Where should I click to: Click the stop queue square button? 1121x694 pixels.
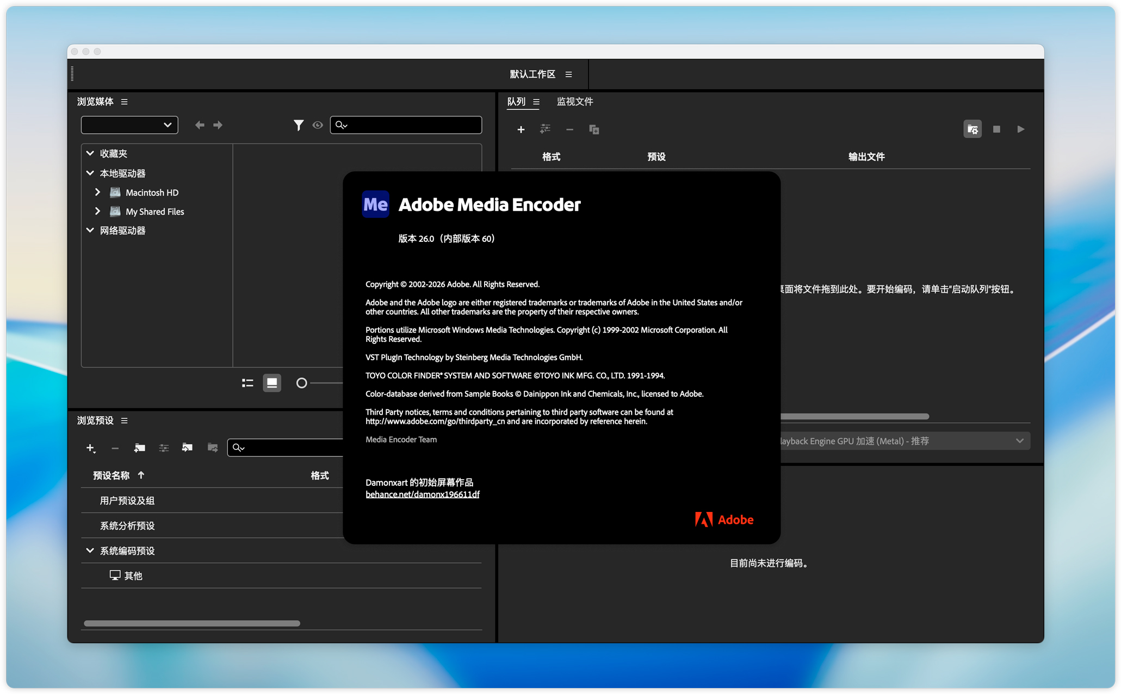(x=996, y=129)
